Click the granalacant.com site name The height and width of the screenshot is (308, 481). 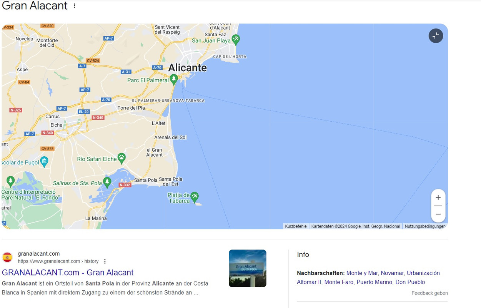coord(39,253)
